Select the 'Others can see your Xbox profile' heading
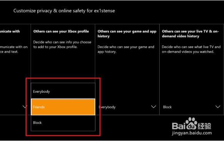 (x=61, y=31)
